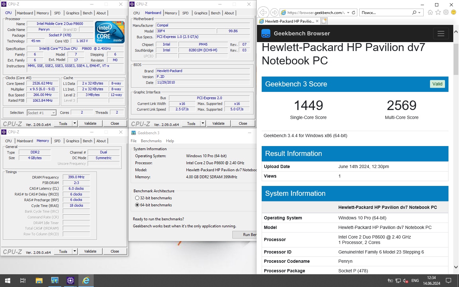Open a new browser tab
This screenshot has width=459, height=287.
click(x=324, y=21)
